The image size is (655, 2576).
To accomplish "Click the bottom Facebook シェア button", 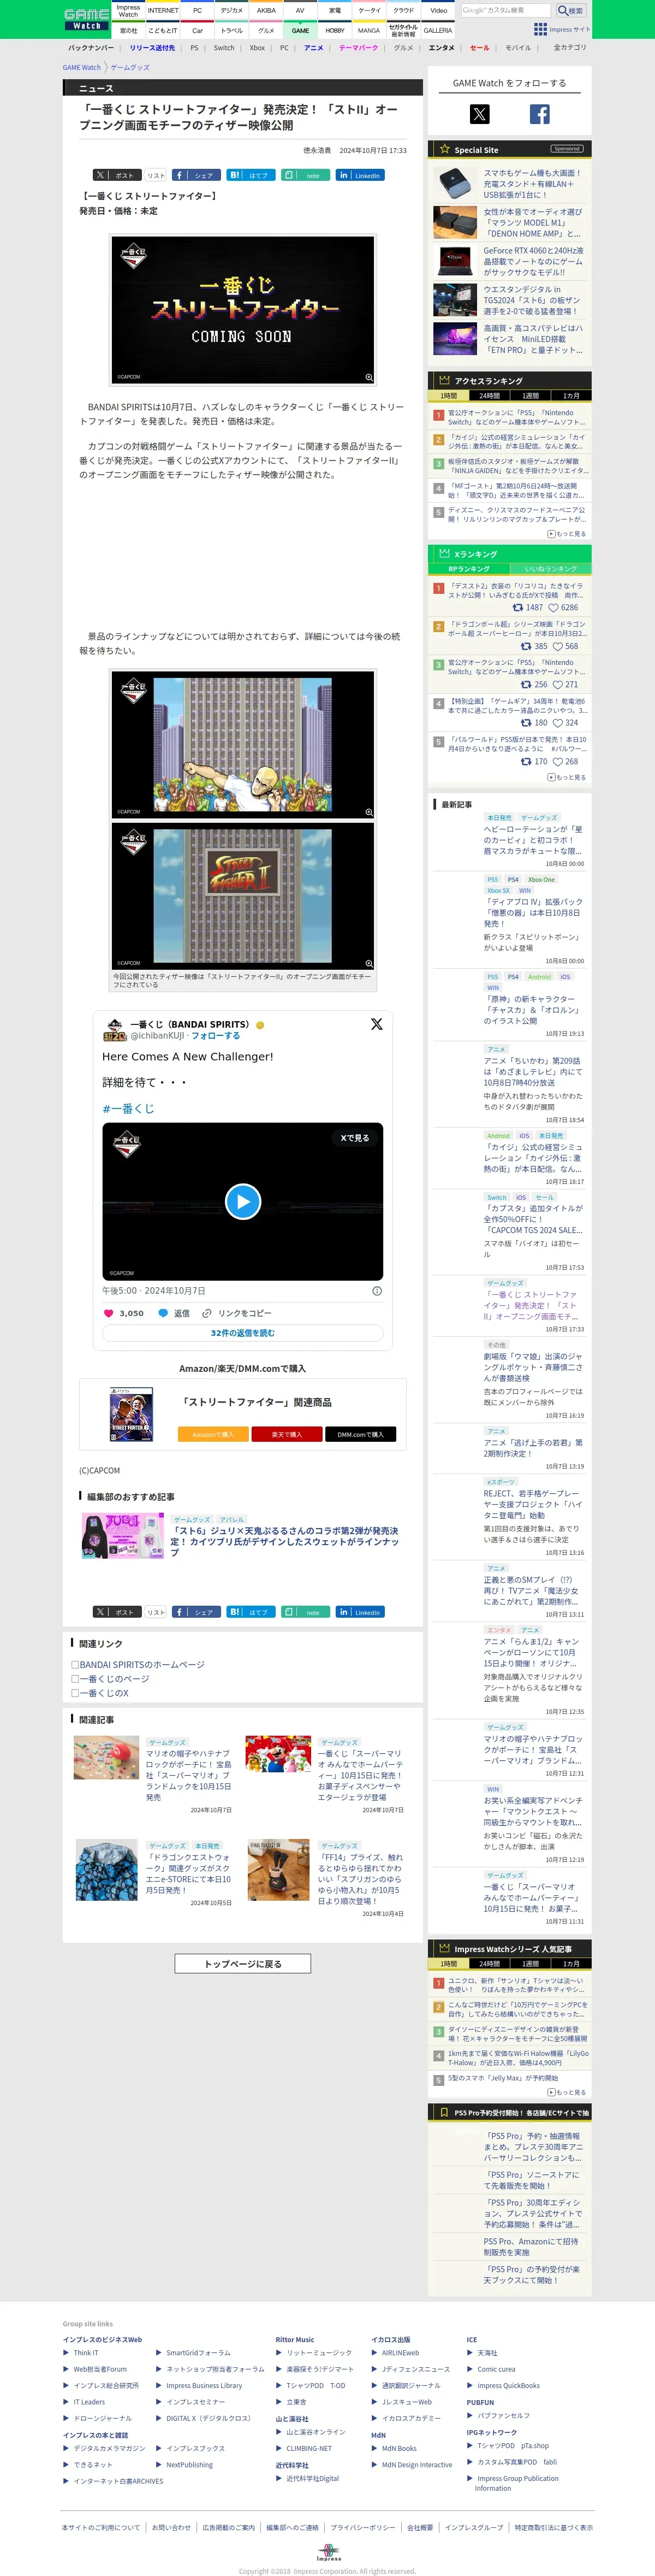I will tap(196, 1612).
